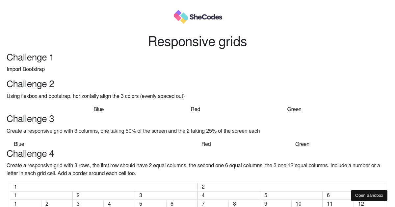Select the Challenge 1 heading
This screenshot has width=395, height=207.
point(30,57)
